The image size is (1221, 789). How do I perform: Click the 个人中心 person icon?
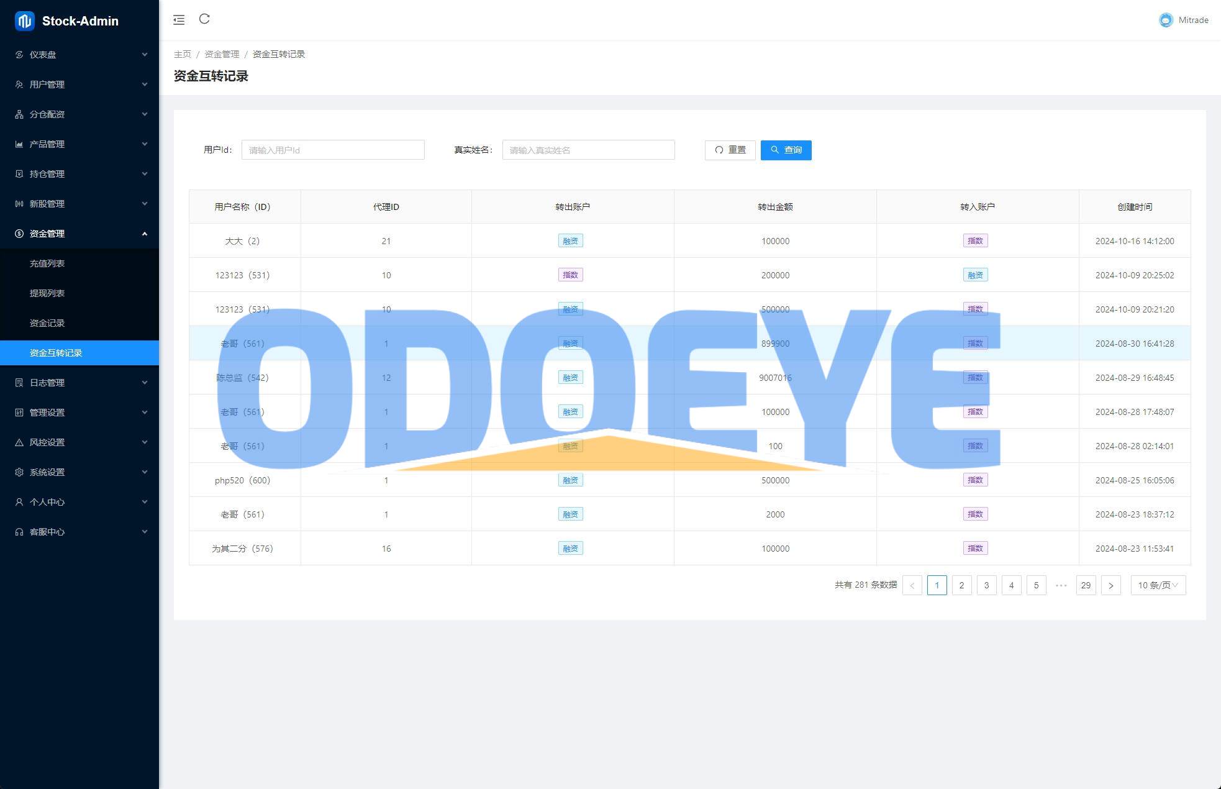(19, 502)
